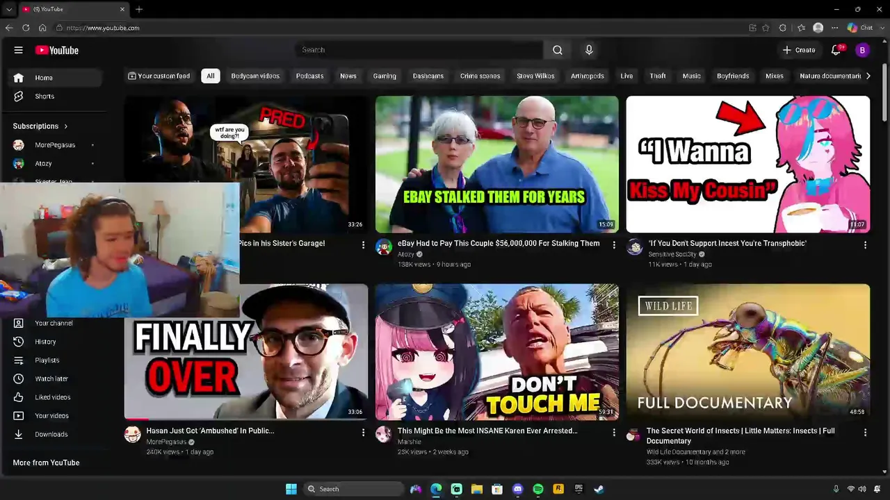Open More actions for the incest video

(865, 245)
